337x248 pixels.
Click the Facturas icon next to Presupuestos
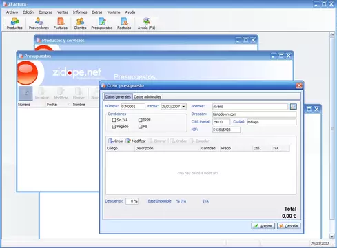(124, 23)
